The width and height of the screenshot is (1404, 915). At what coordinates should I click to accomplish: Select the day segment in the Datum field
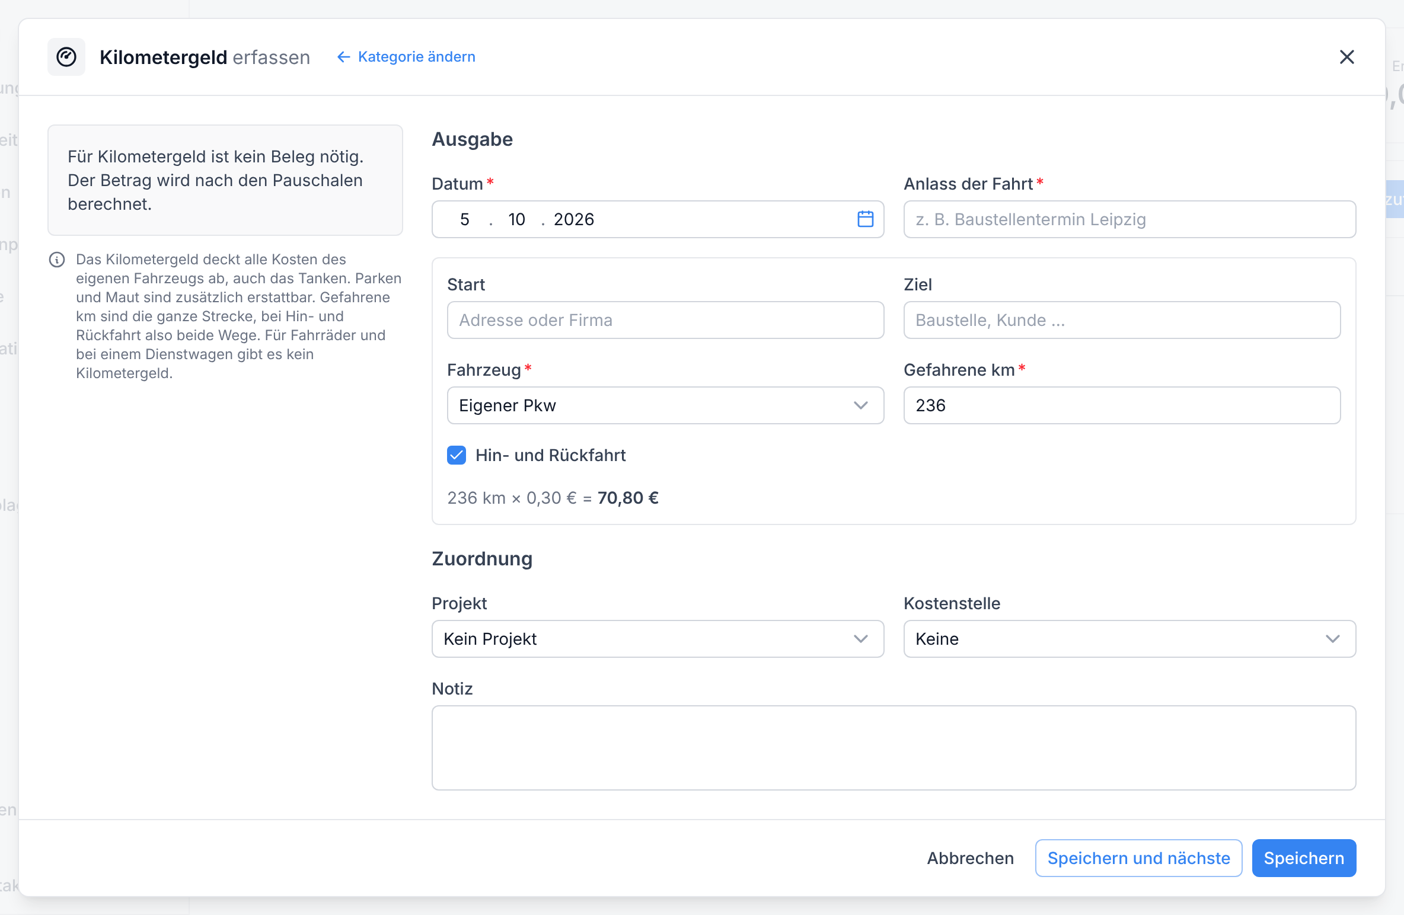(465, 219)
